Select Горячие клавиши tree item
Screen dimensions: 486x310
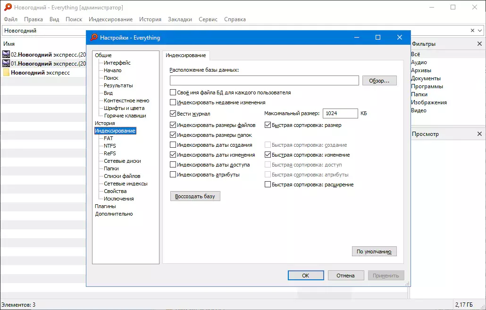click(x=125, y=116)
